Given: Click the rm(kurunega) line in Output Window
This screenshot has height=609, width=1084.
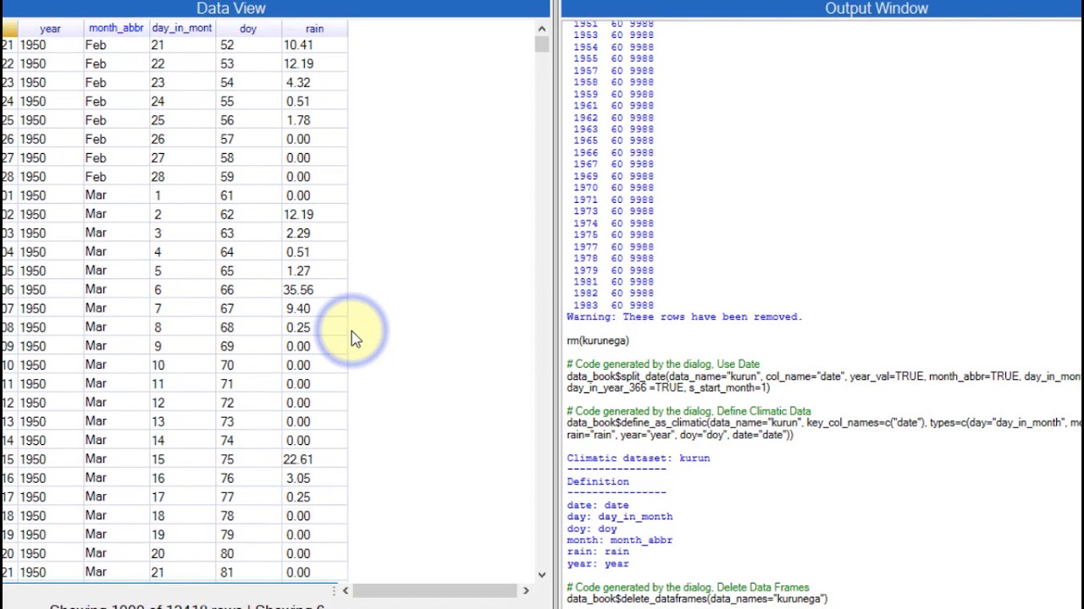Looking at the screenshot, I should [598, 341].
